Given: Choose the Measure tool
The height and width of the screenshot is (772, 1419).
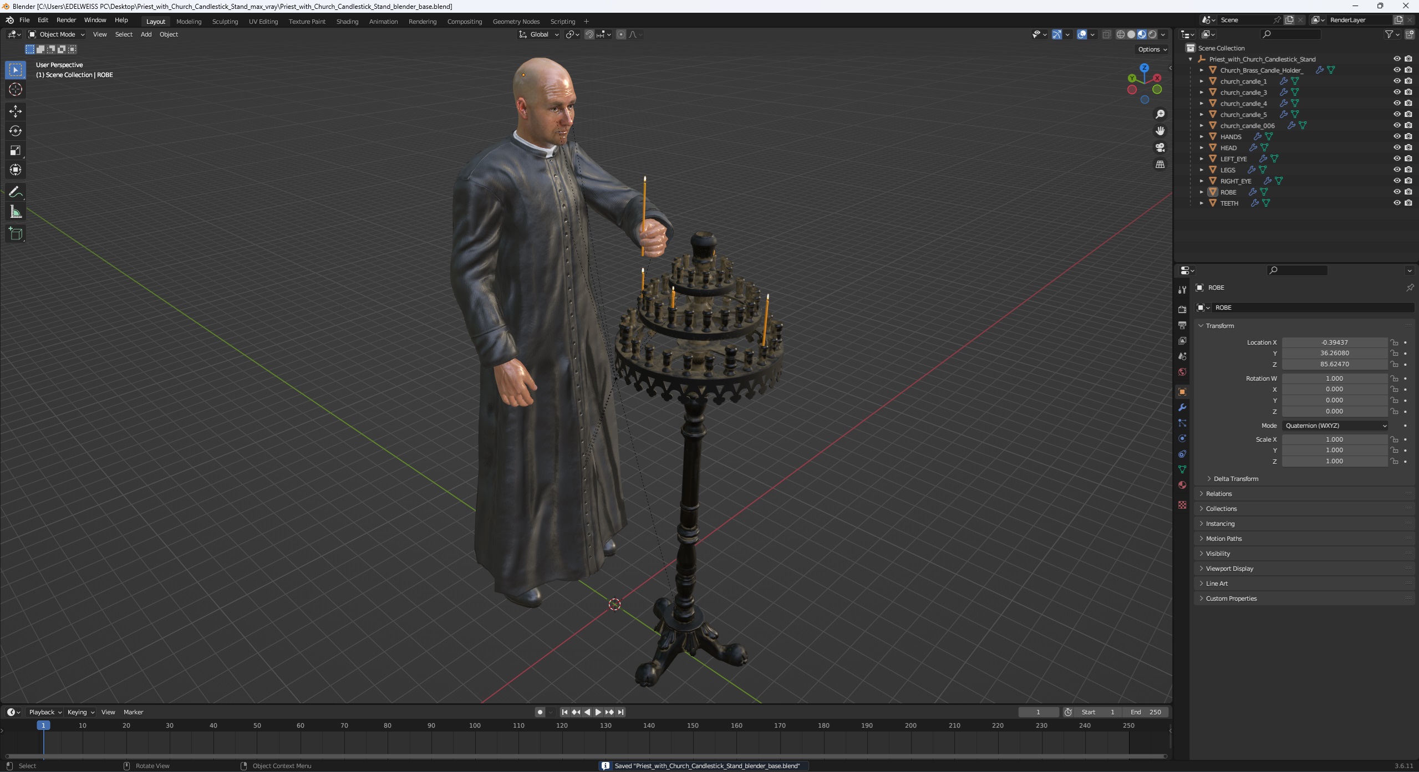Looking at the screenshot, I should (16, 212).
